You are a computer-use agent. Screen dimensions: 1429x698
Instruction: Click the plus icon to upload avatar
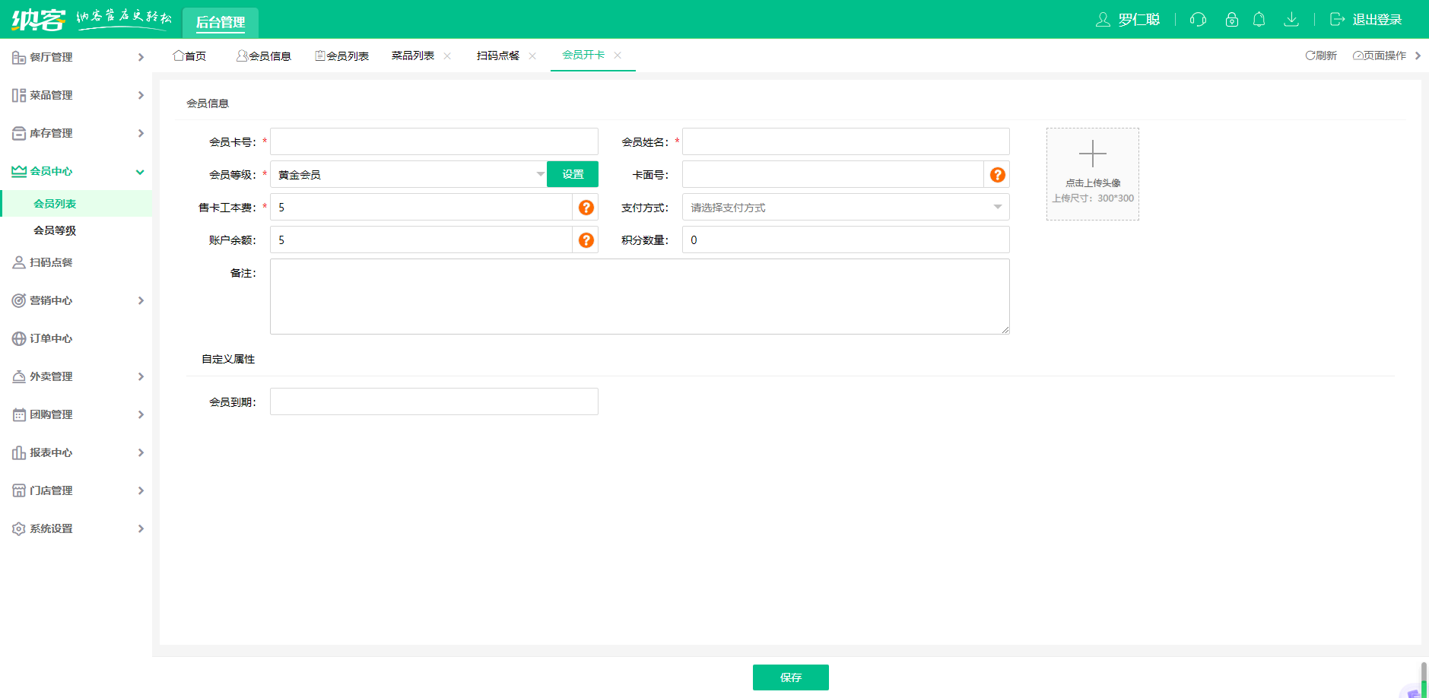click(1092, 154)
